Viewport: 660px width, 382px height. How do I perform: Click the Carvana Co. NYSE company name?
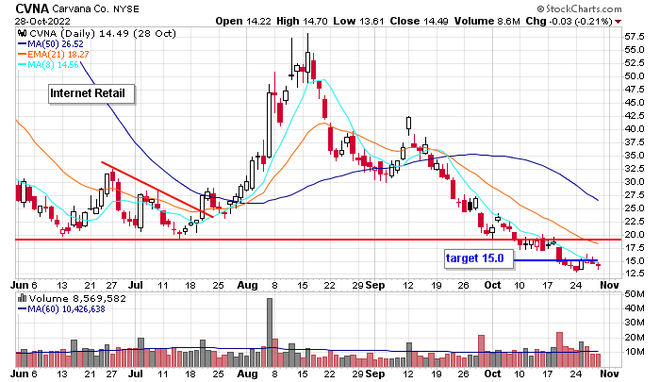click(96, 8)
